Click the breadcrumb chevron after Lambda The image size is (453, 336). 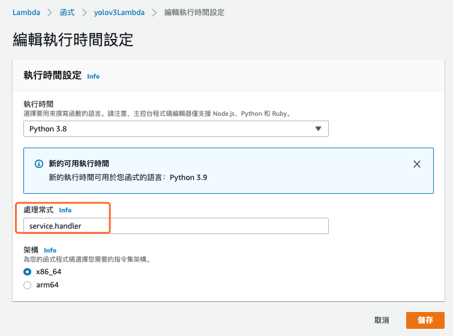(50, 13)
